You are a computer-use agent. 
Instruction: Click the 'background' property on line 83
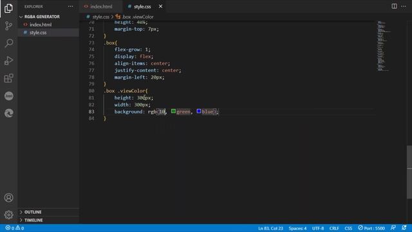click(x=128, y=111)
